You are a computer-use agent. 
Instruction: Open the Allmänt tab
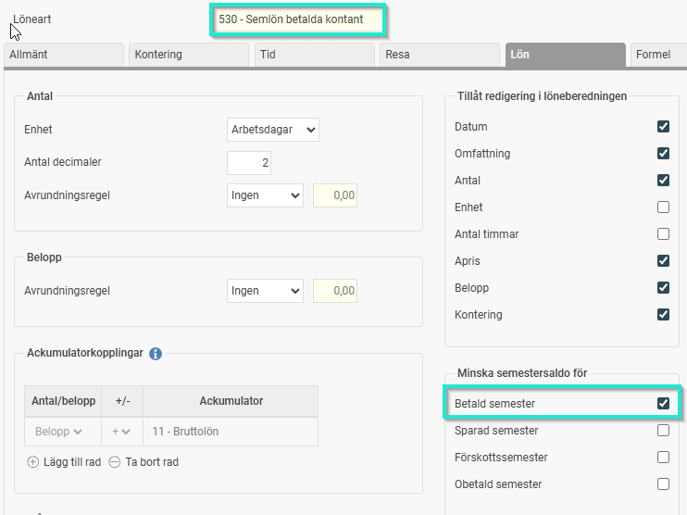click(x=61, y=55)
